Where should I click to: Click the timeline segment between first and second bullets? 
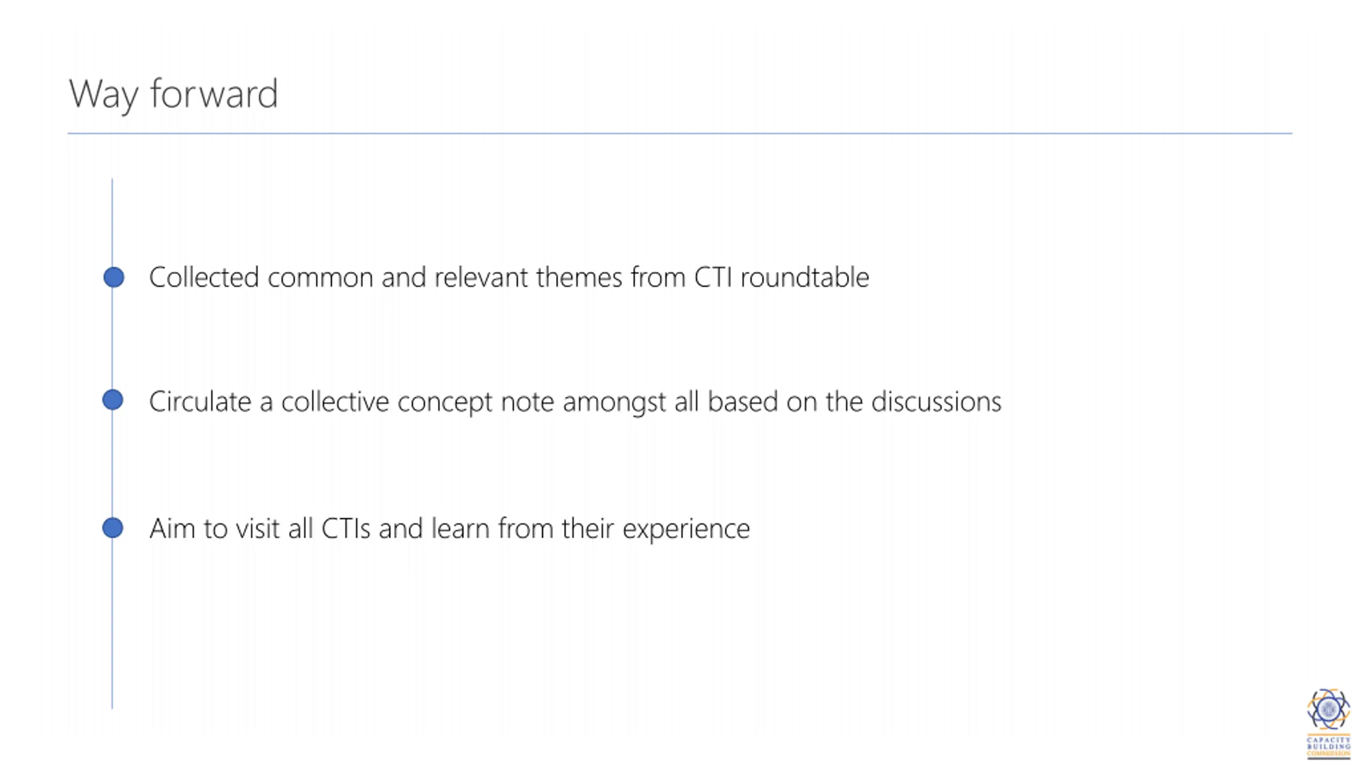tap(112, 338)
